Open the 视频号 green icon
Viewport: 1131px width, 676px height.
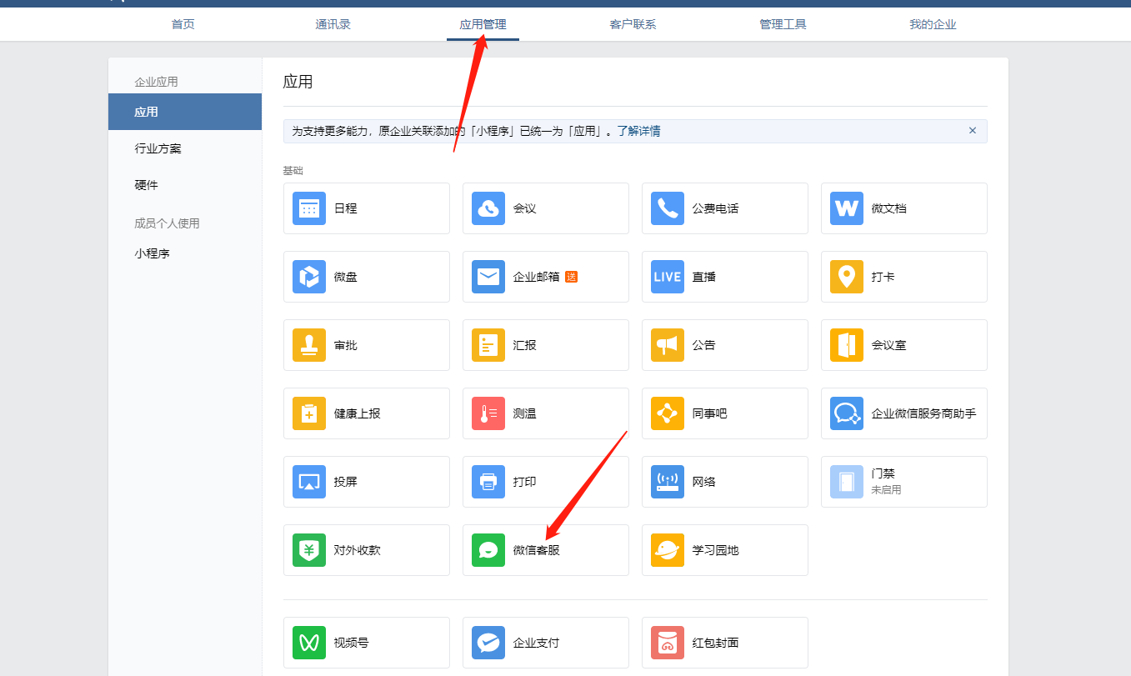coord(309,643)
